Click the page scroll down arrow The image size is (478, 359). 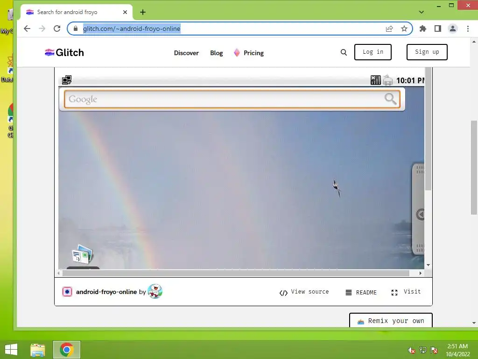click(474, 323)
